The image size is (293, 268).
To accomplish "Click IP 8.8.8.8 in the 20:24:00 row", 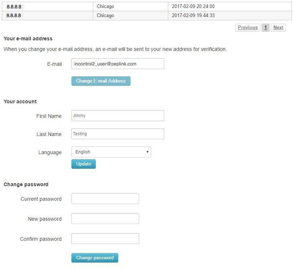I will tap(14, 7).
